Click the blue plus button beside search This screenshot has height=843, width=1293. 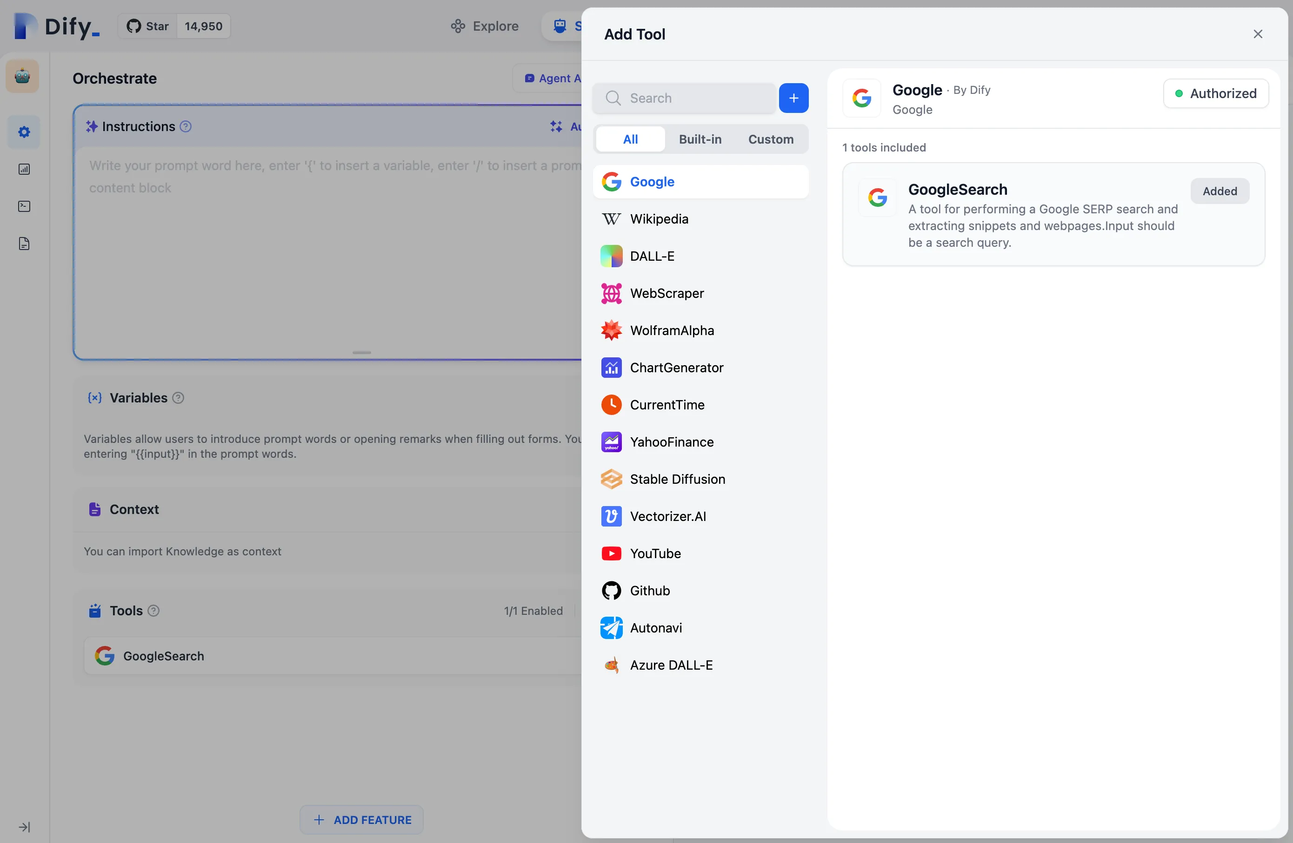(x=793, y=98)
